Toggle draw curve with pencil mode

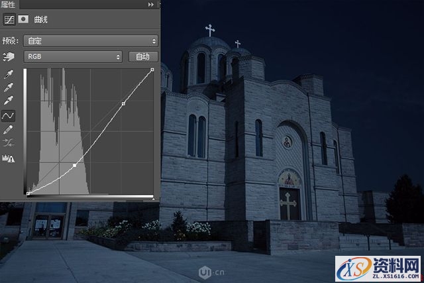pos(9,129)
